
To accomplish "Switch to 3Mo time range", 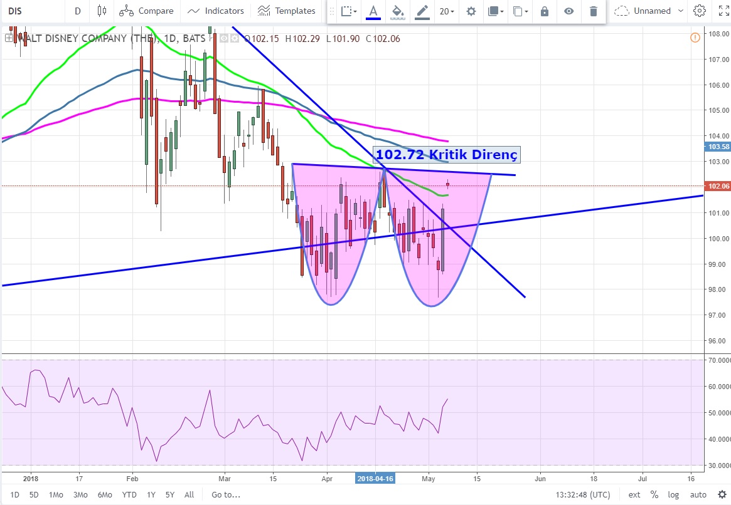I will tap(81, 495).
